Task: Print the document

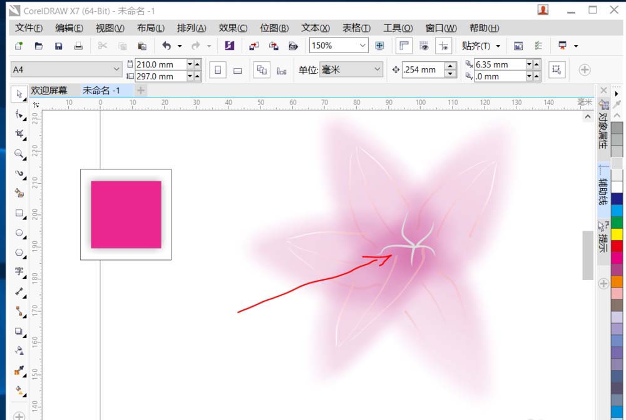Action: coord(78,46)
